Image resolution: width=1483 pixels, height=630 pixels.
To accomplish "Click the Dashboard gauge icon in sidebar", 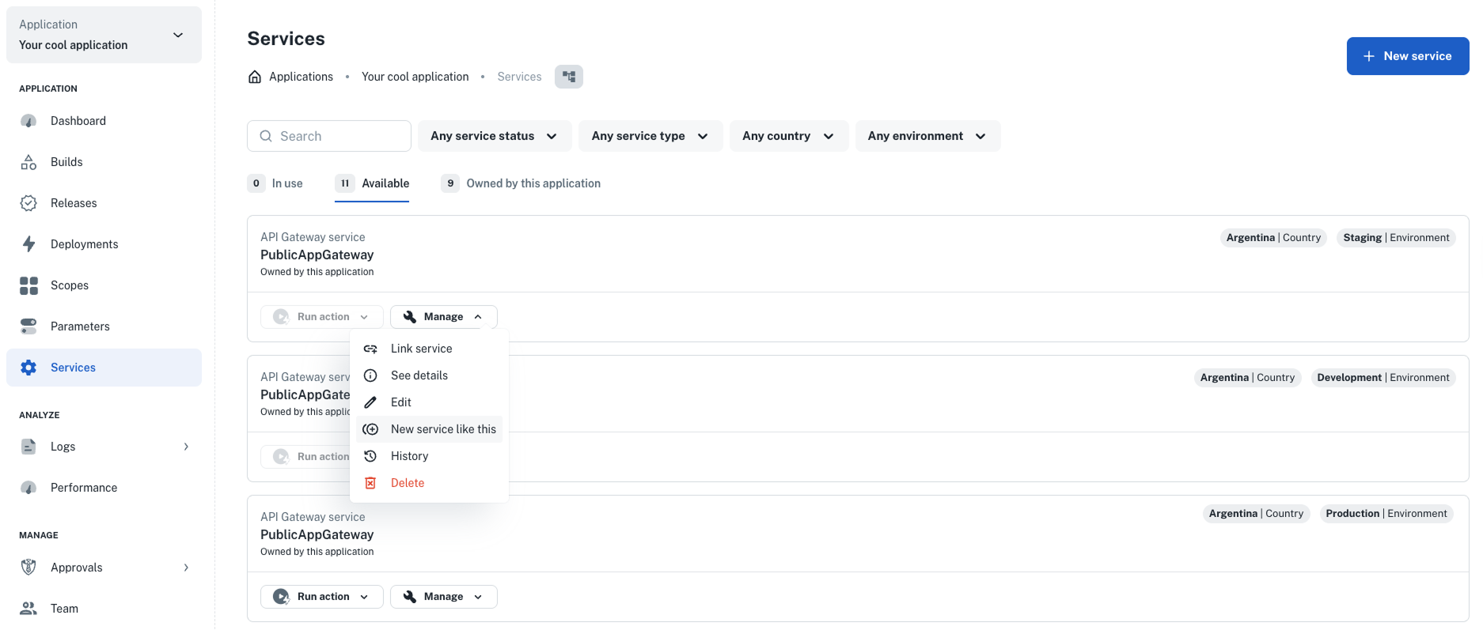I will click(x=28, y=121).
